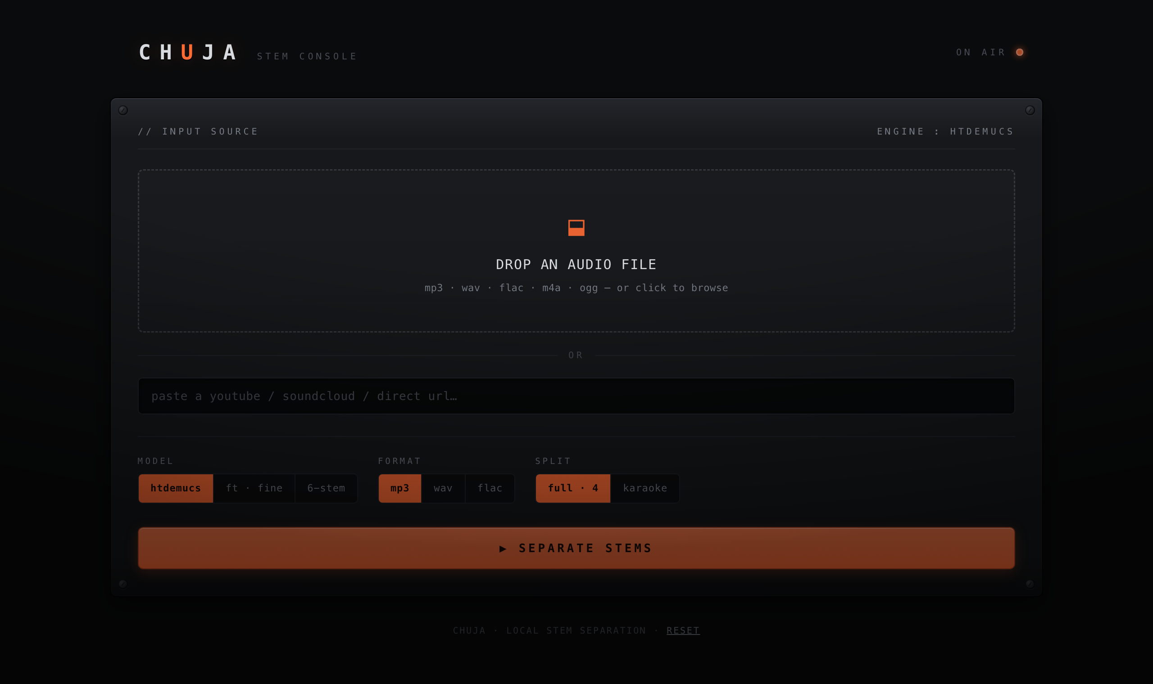
Task: Click the // INPUT SOURCE heading
Action: 198,131
